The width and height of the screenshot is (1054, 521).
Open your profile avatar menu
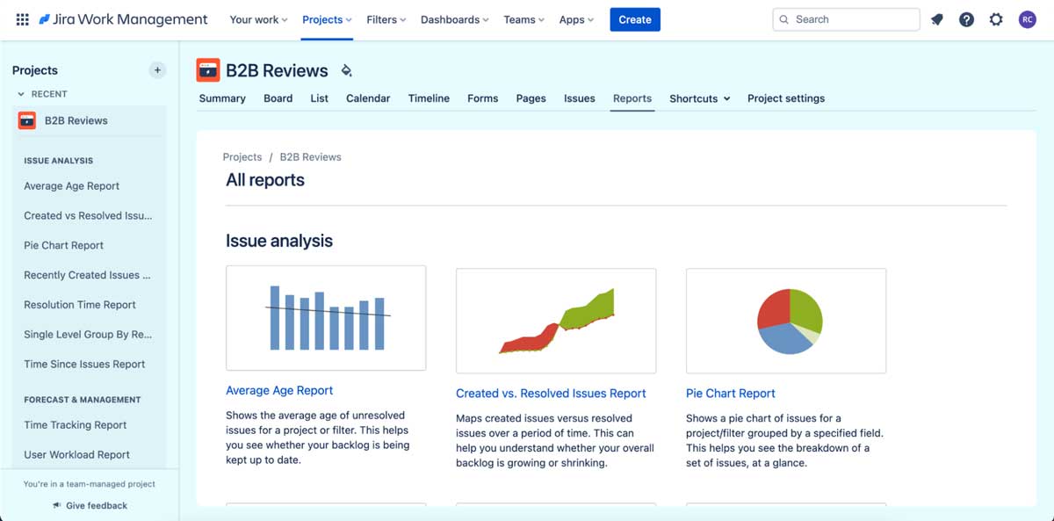click(x=1027, y=18)
